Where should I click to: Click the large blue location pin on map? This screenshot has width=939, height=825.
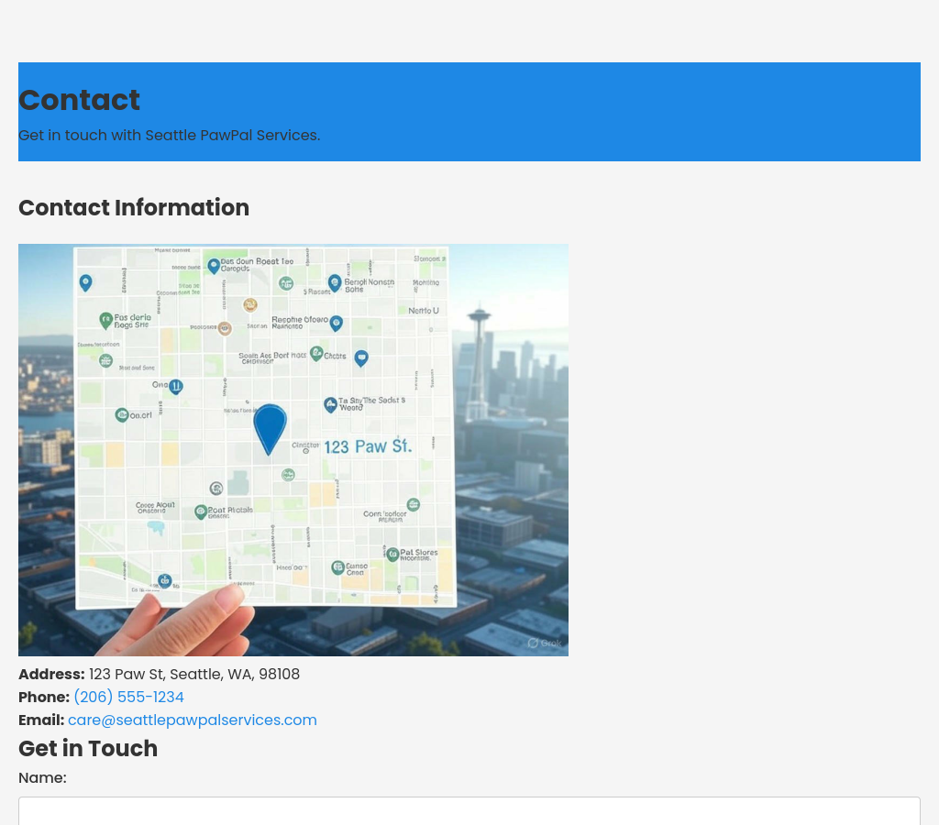(x=270, y=426)
